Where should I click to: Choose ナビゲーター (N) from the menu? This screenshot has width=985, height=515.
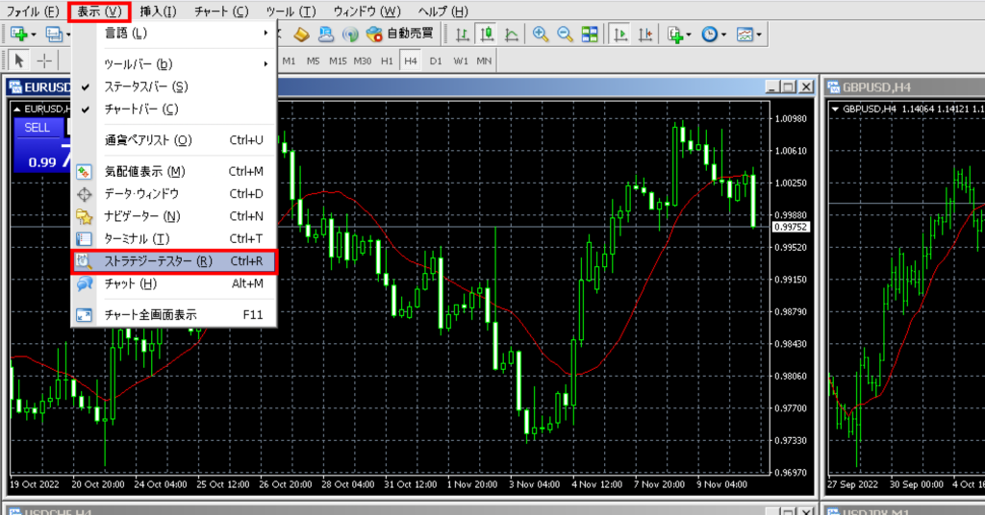(173, 216)
